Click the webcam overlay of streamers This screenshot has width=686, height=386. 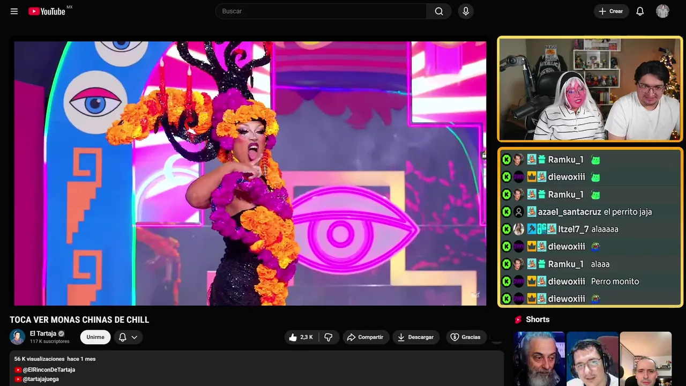click(x=590, y=89)
